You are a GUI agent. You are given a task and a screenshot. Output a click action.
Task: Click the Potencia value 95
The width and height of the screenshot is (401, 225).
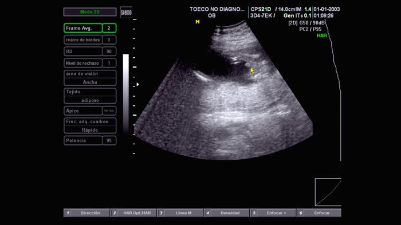pos(109,140)
